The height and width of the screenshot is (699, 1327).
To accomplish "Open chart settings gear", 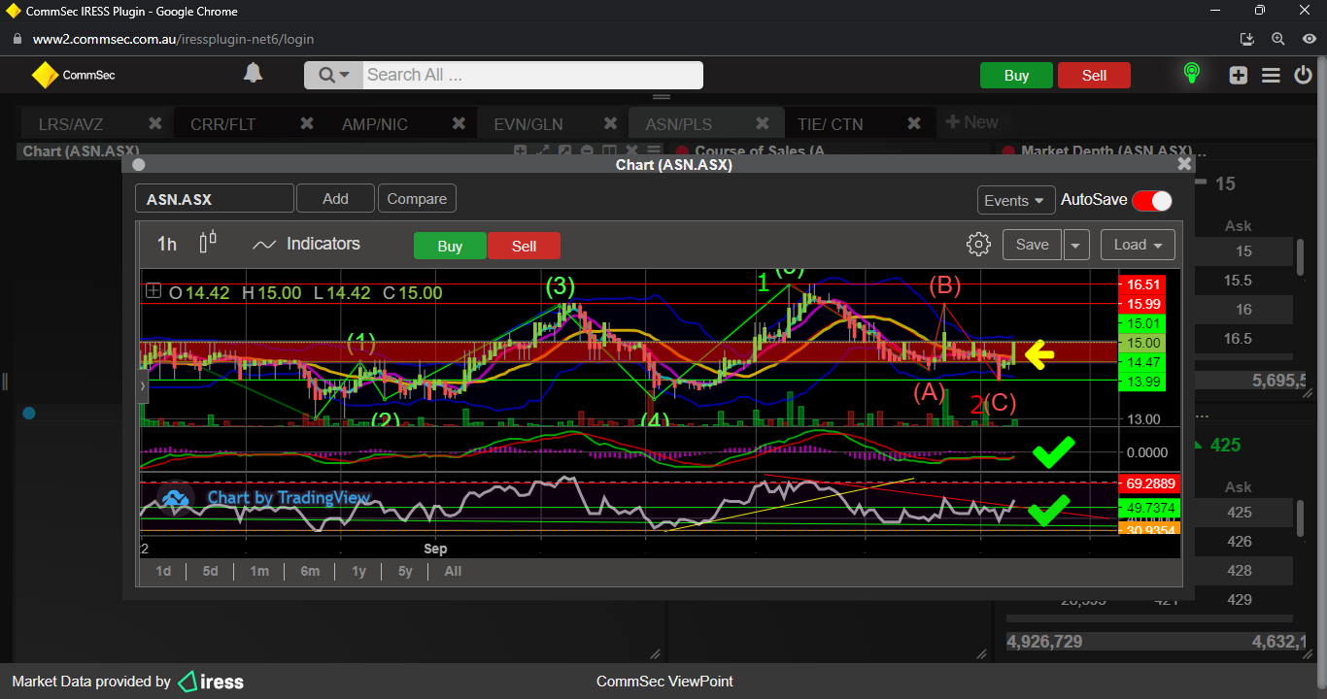I will [978, 244].
